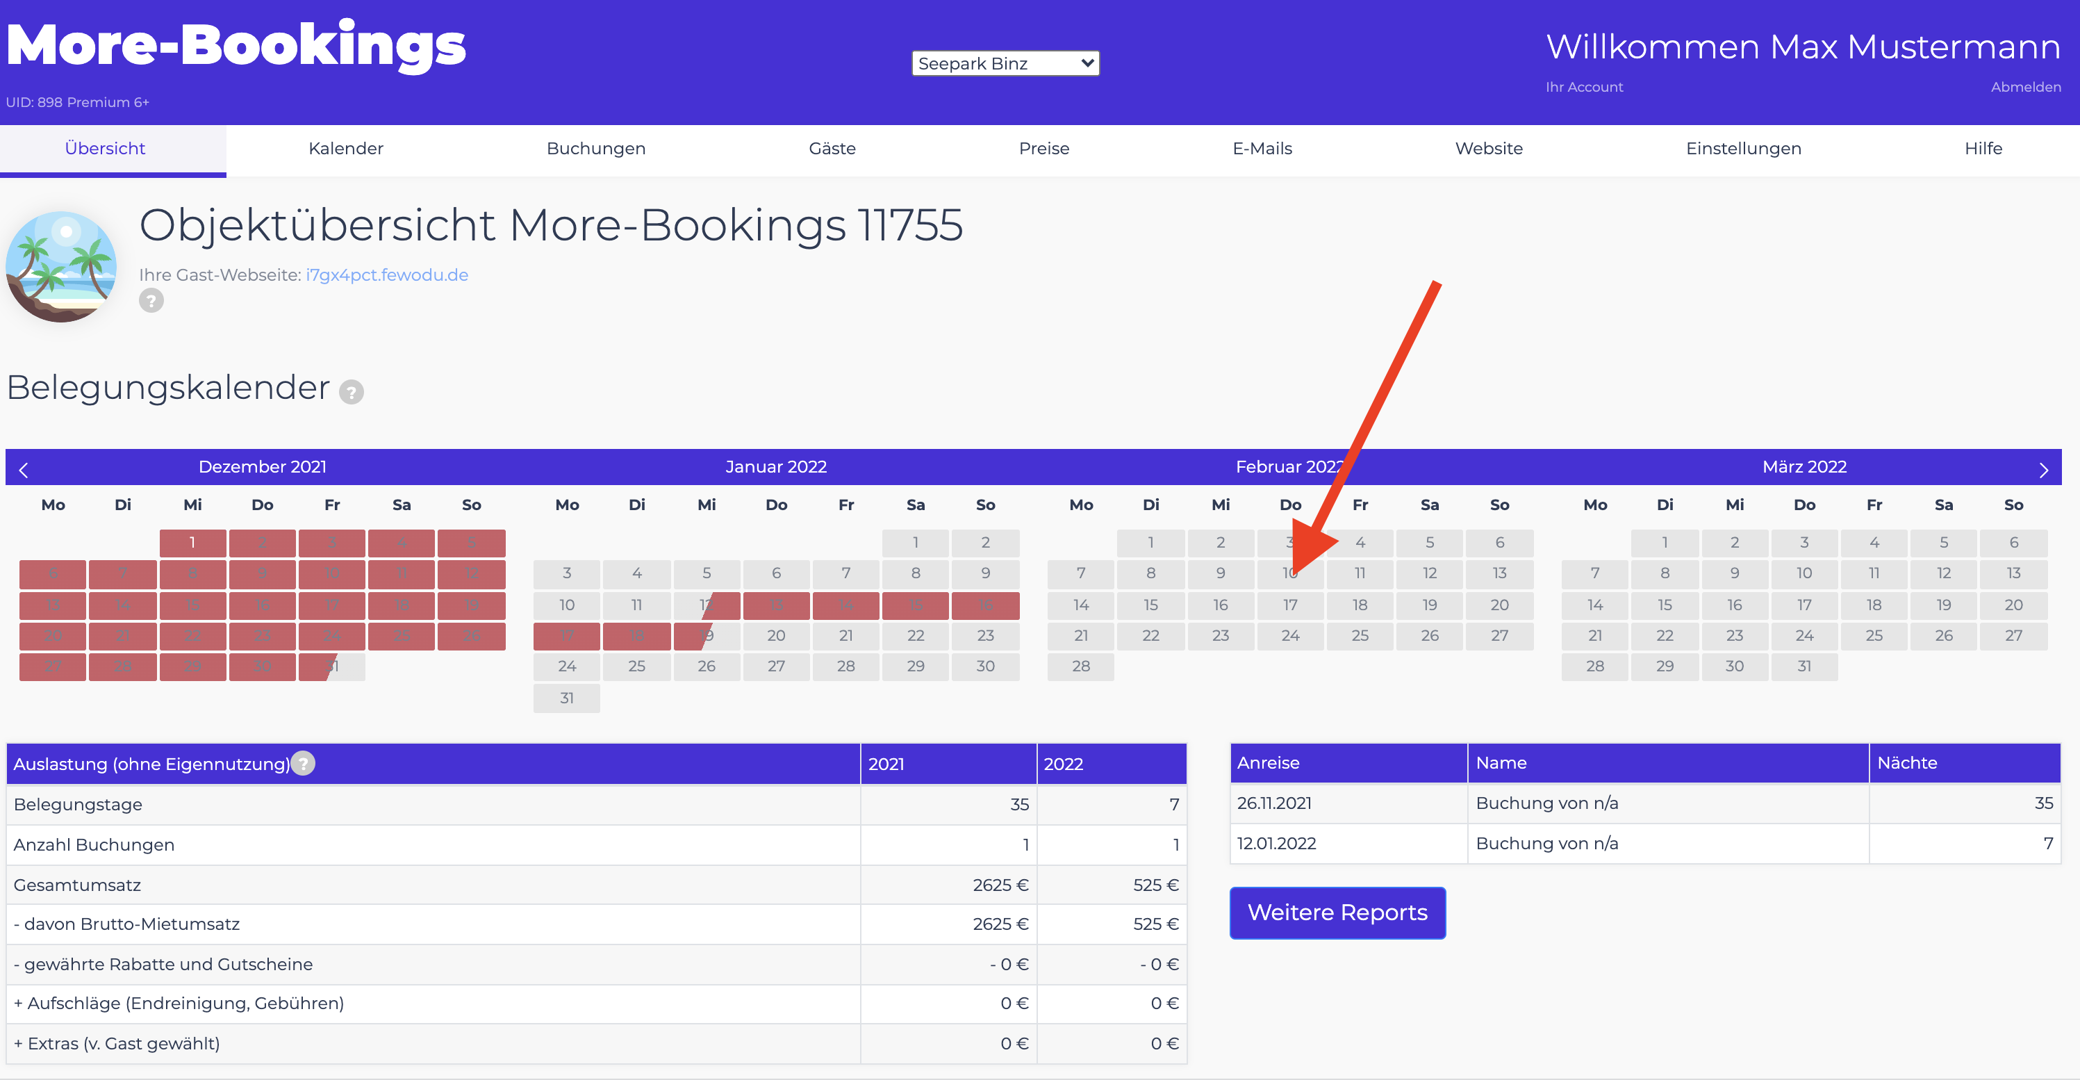This screenshot has height=1080, width=2080.
Task: Switch to the Buchungen tab
Action: point(596,149)
